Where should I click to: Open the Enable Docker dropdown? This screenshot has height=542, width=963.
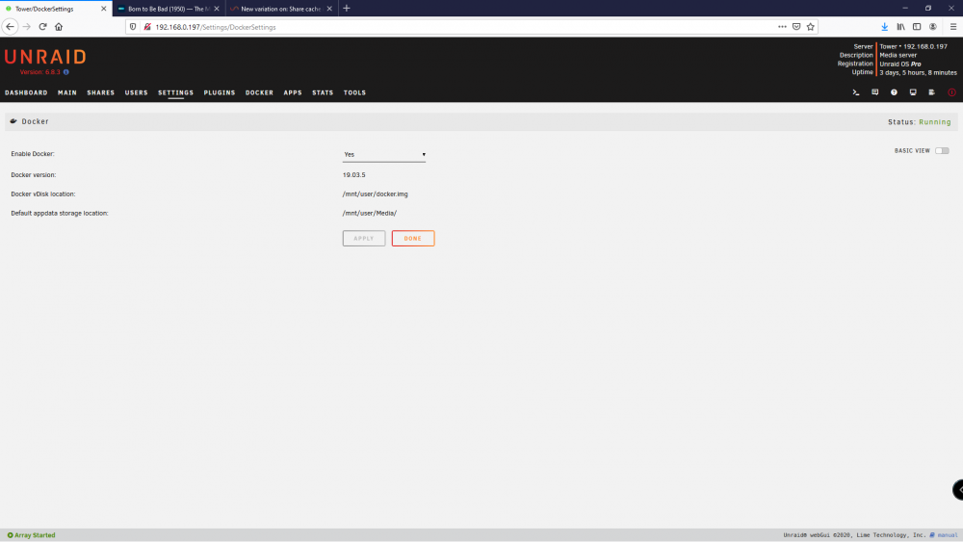tap(384, 155)
